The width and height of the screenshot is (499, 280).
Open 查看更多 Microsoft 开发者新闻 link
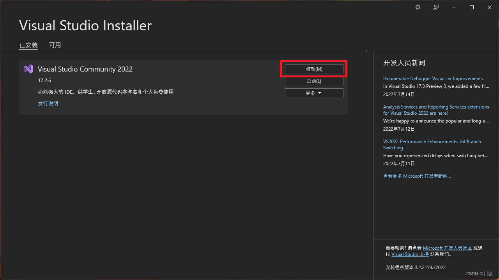point(417,176)
